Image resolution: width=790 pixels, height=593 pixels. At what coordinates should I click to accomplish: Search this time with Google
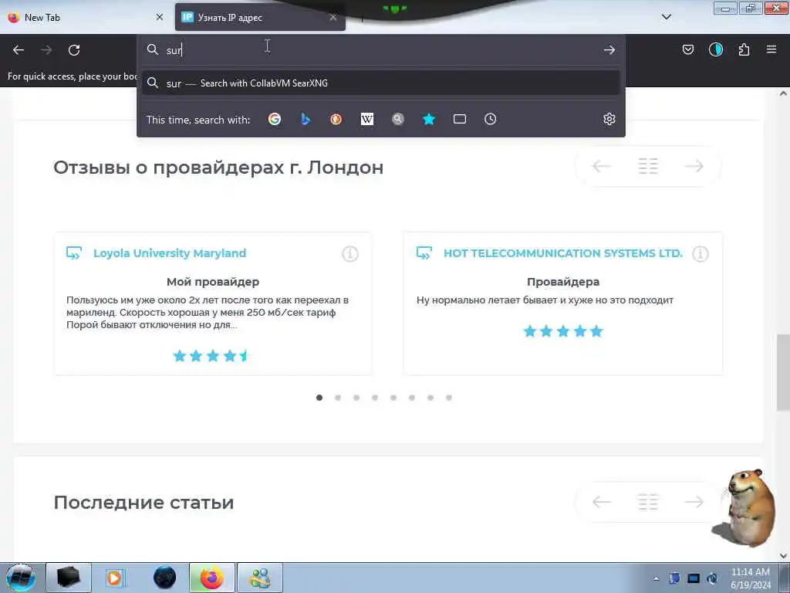275,119
